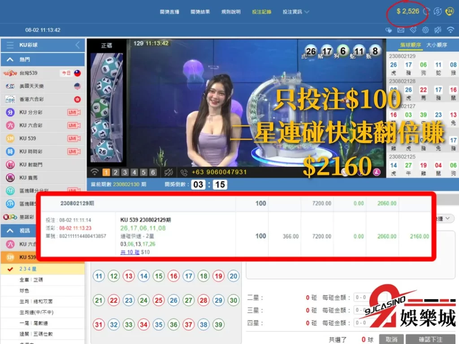Click current period 230802130

point(126,184)
